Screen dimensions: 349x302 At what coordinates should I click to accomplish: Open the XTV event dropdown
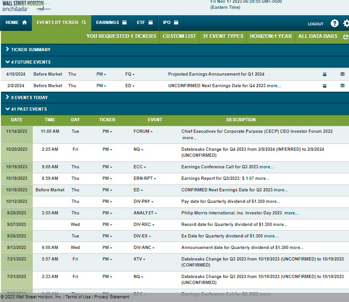[x=139, y=259]
